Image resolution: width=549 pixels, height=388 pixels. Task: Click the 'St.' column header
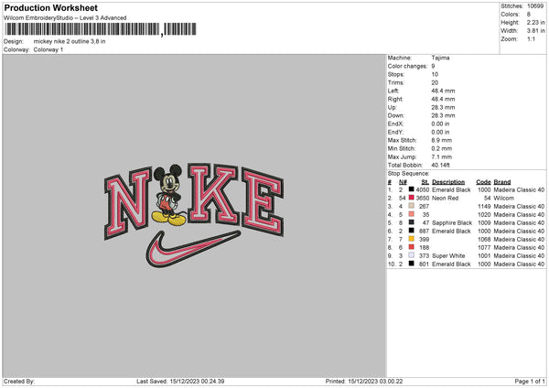click(x=425, y=182)
